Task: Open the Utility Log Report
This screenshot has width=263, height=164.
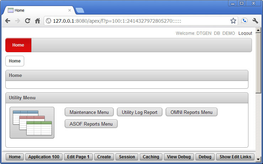Action: (140, 112)
